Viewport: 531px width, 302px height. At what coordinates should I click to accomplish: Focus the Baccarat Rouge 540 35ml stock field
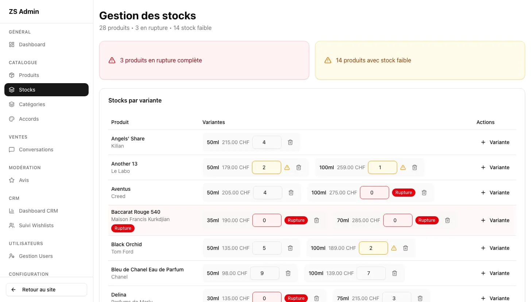[x=267, y=220]
